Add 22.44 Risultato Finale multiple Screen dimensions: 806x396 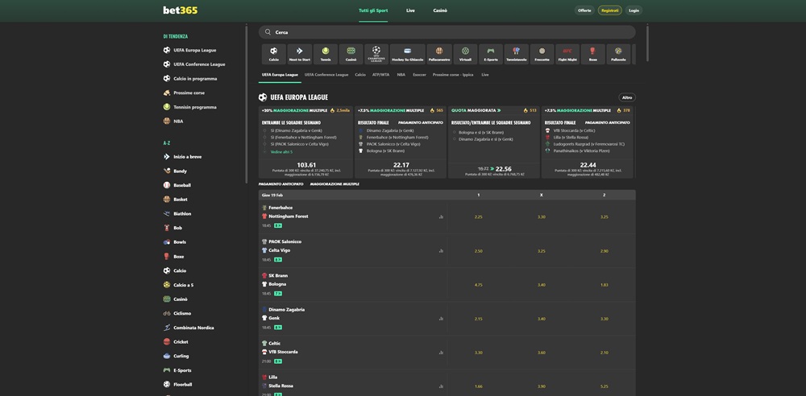pyautogui.click(x=588, y=165)
